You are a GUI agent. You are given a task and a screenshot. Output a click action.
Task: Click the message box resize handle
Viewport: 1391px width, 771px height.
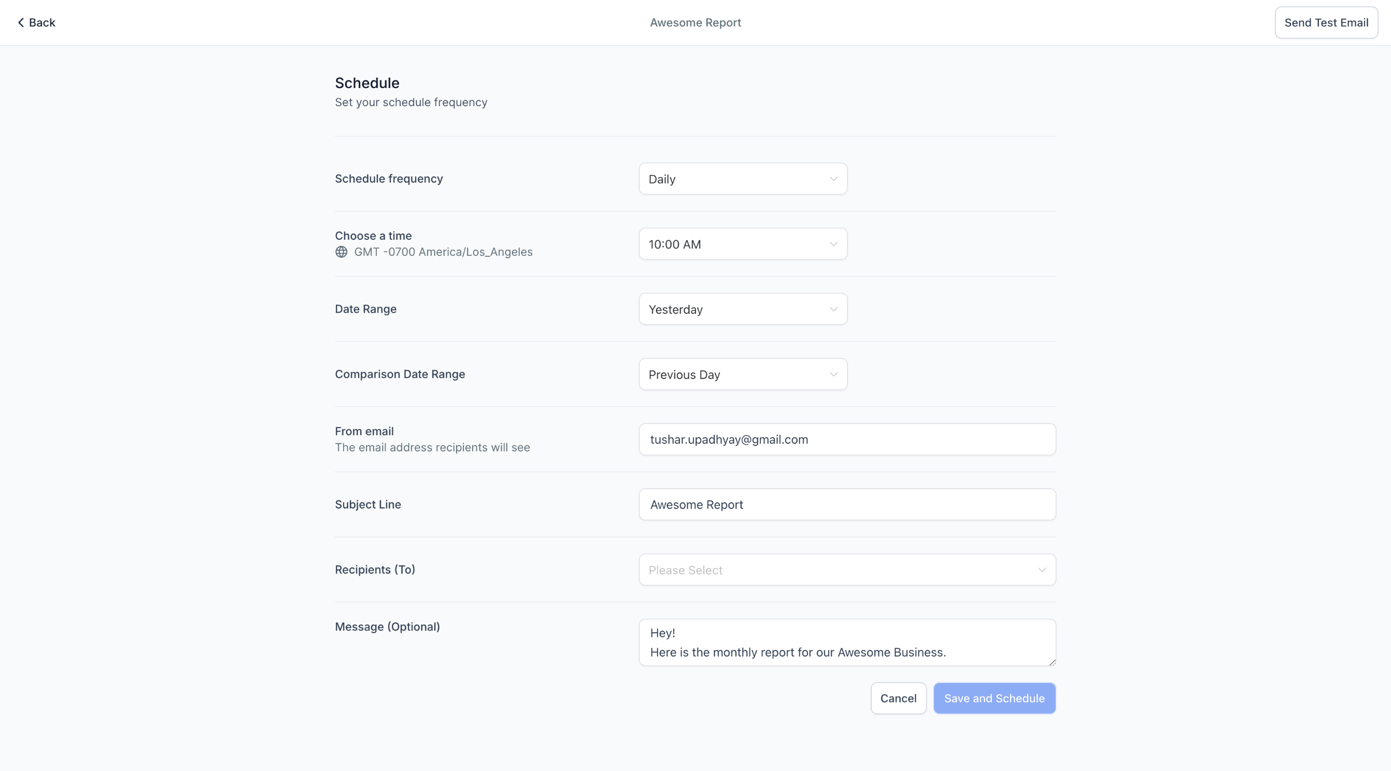1052,662
